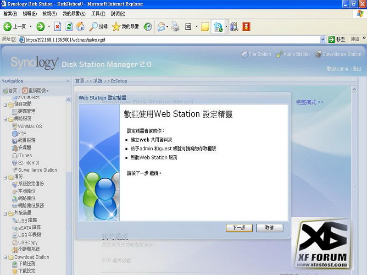Viewport: 367px width, 275px height.
Task: Click 下一步 in the Web Station wizard
Action: coord(239,228)
